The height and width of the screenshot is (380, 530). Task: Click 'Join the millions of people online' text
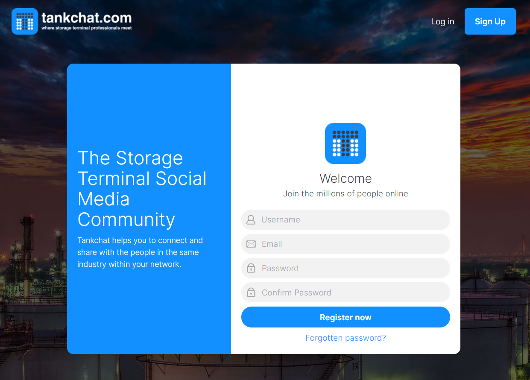tap(346, 194)
